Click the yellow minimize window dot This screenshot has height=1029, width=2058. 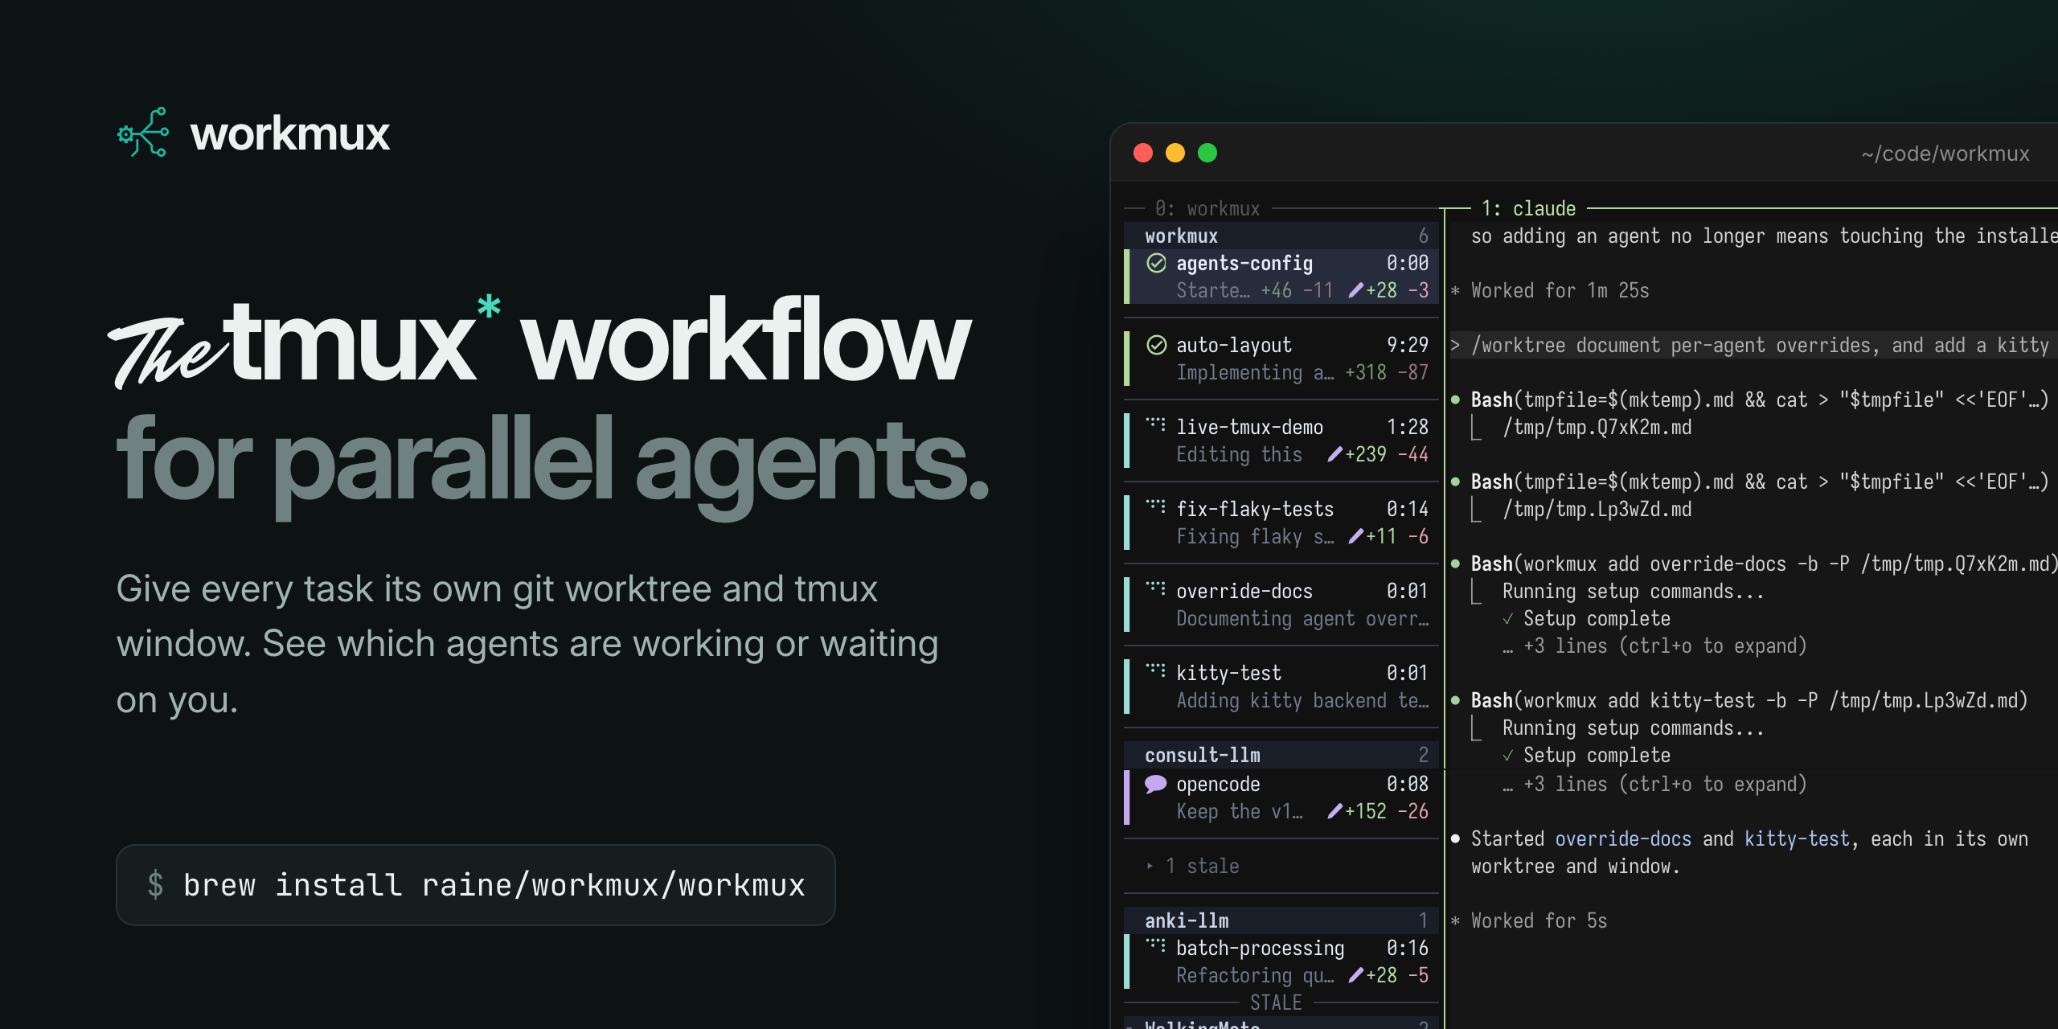pyautogui.click(x=1175, y=153)
